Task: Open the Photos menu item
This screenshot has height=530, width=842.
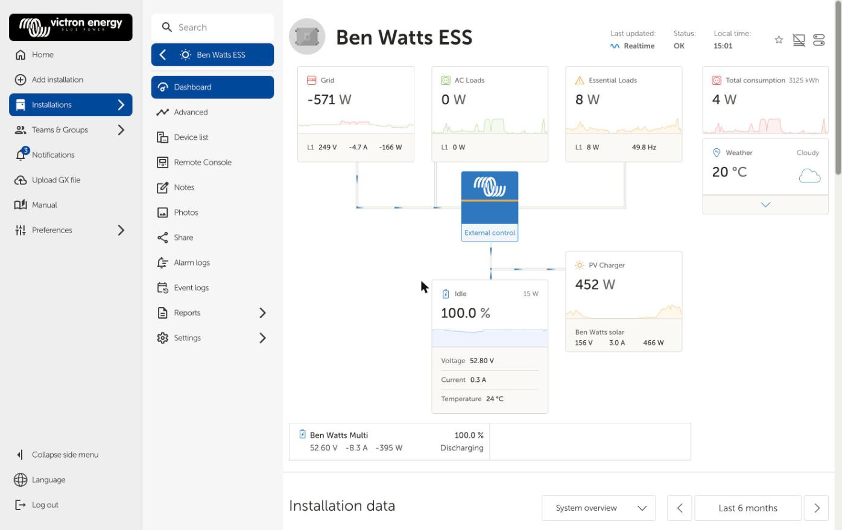Action: click(212, 213)
